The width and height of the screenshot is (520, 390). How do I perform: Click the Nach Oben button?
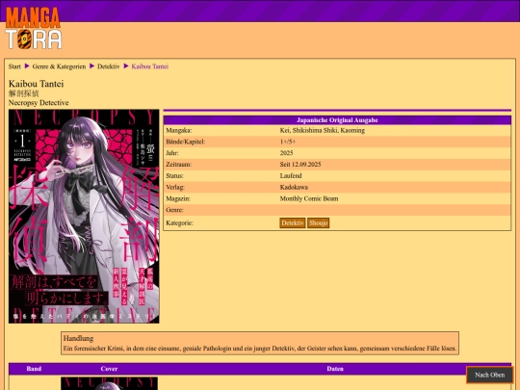[490, 376]
